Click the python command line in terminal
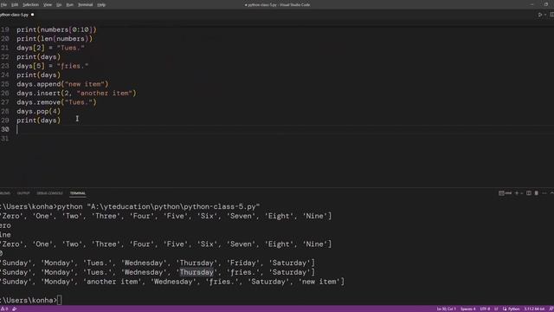The width and height of the screenshot is (554, 312). [x=130, y=206]
